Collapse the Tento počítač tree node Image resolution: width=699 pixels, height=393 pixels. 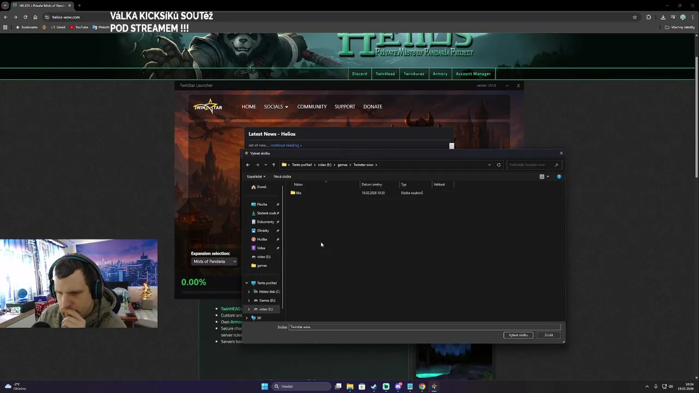246,283
